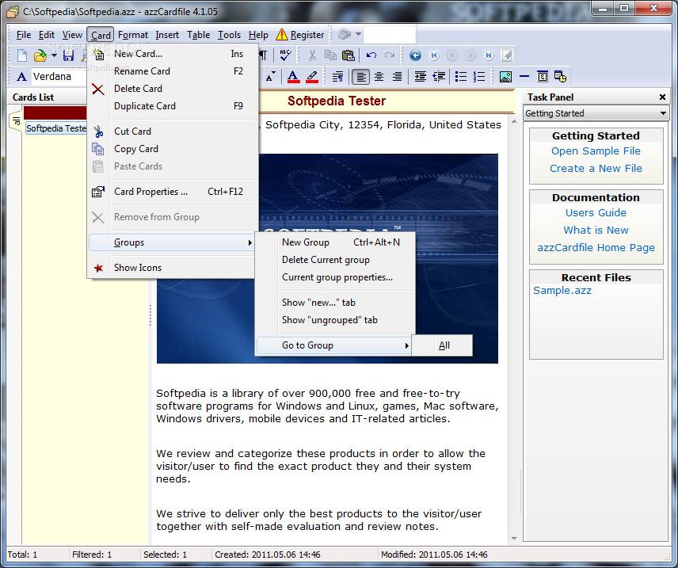Click the phone dialer icon
678x568 pixels.
345,34
